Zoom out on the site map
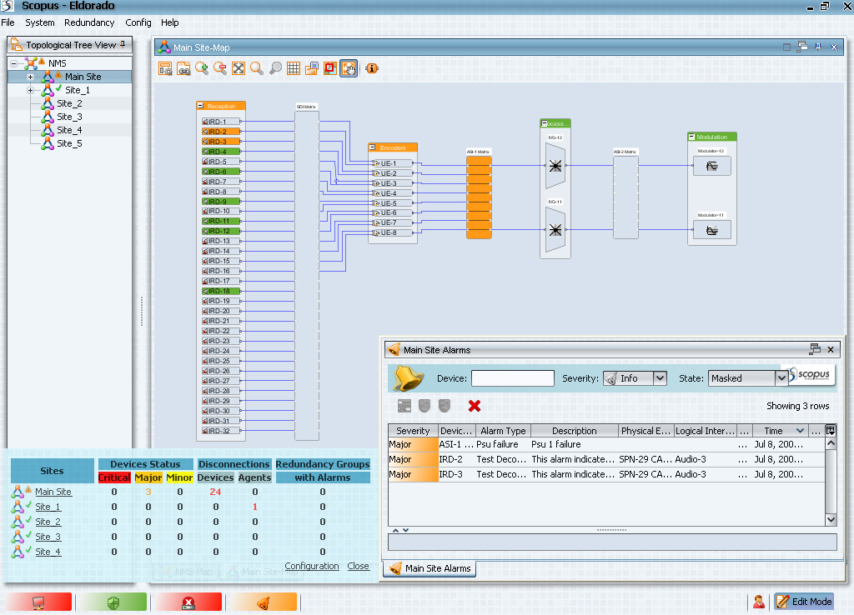Viewport: 854px width, 615px height. tap(220, 68)
